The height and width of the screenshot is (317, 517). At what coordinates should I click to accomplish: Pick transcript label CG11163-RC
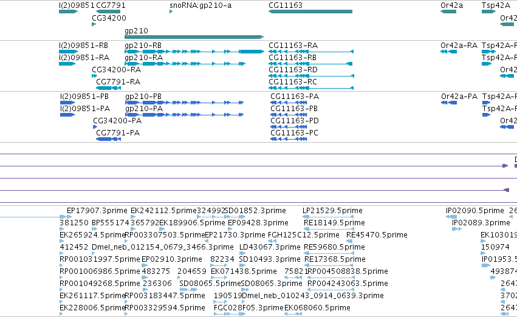pos(293,82)
